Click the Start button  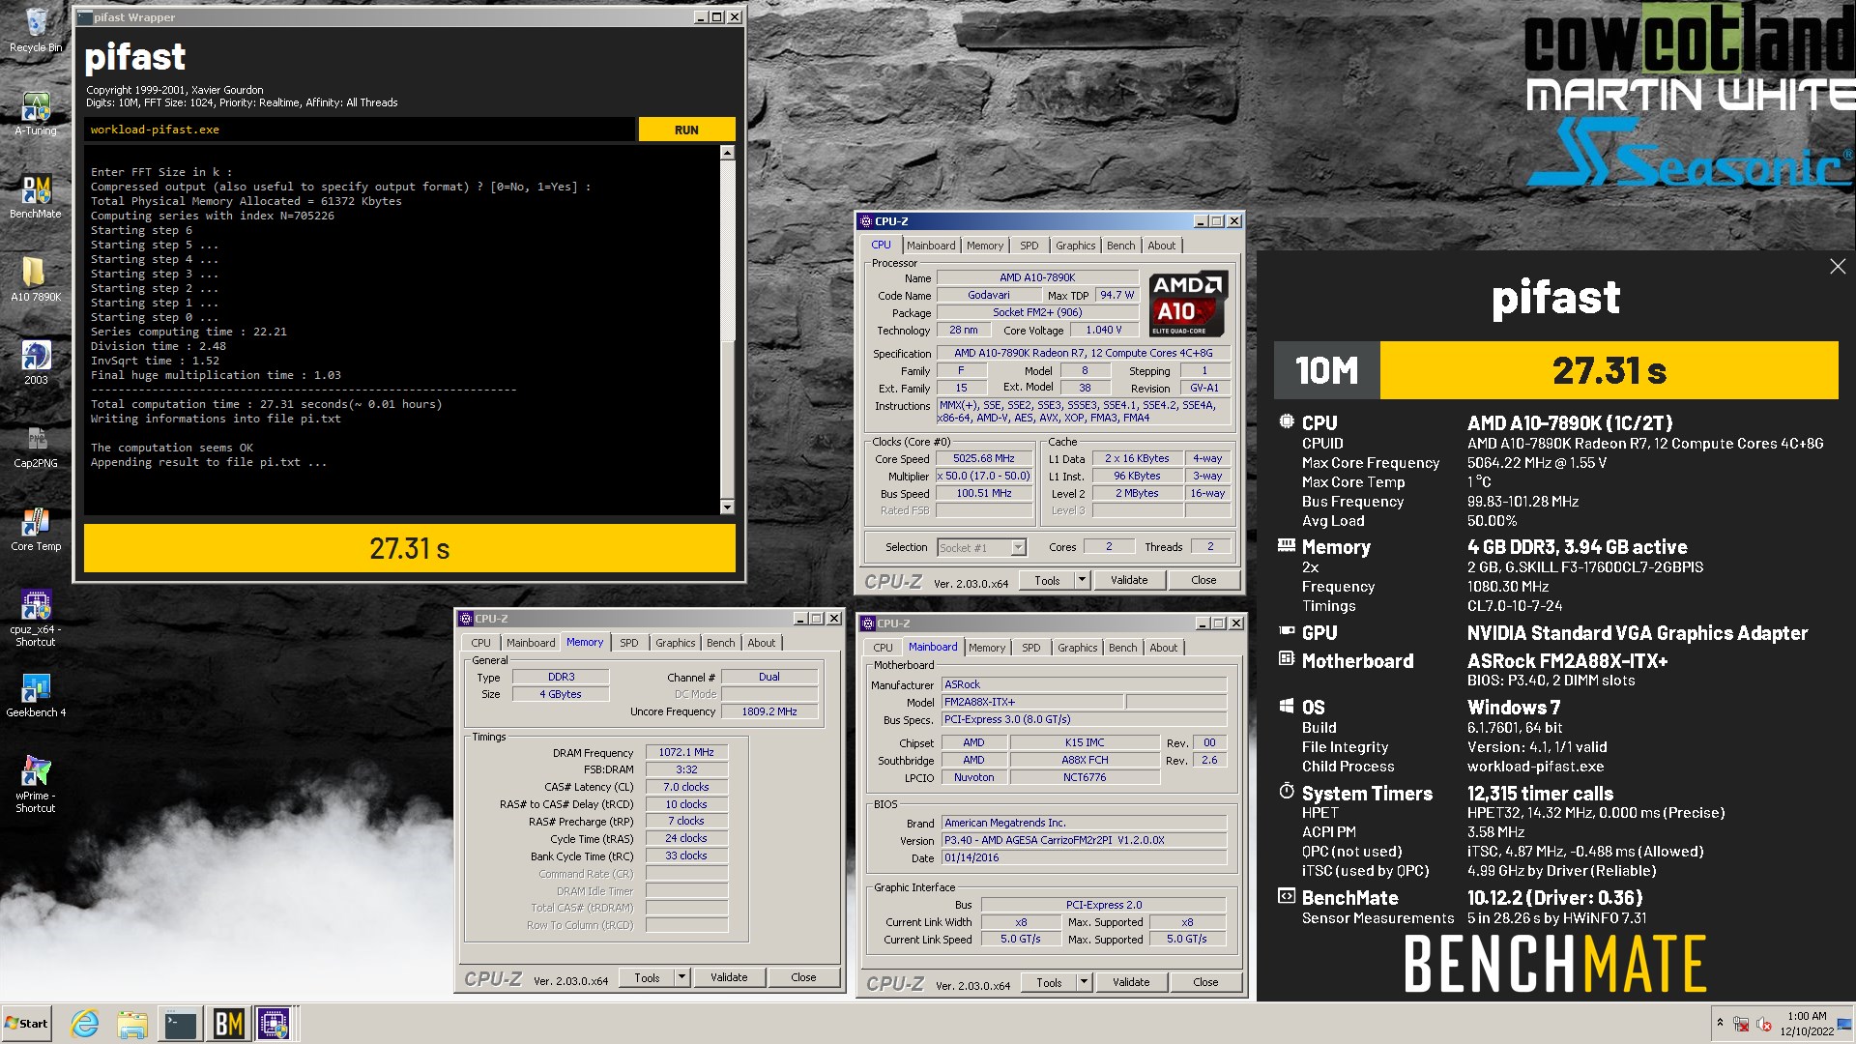point(26,1024)
